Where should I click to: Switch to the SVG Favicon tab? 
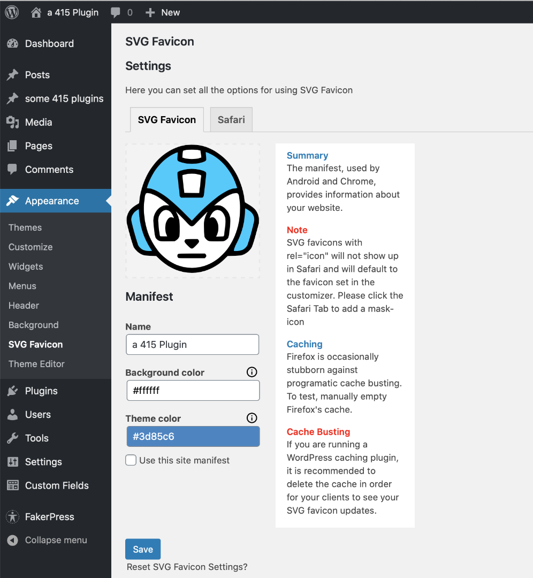[x=167, y=120]
